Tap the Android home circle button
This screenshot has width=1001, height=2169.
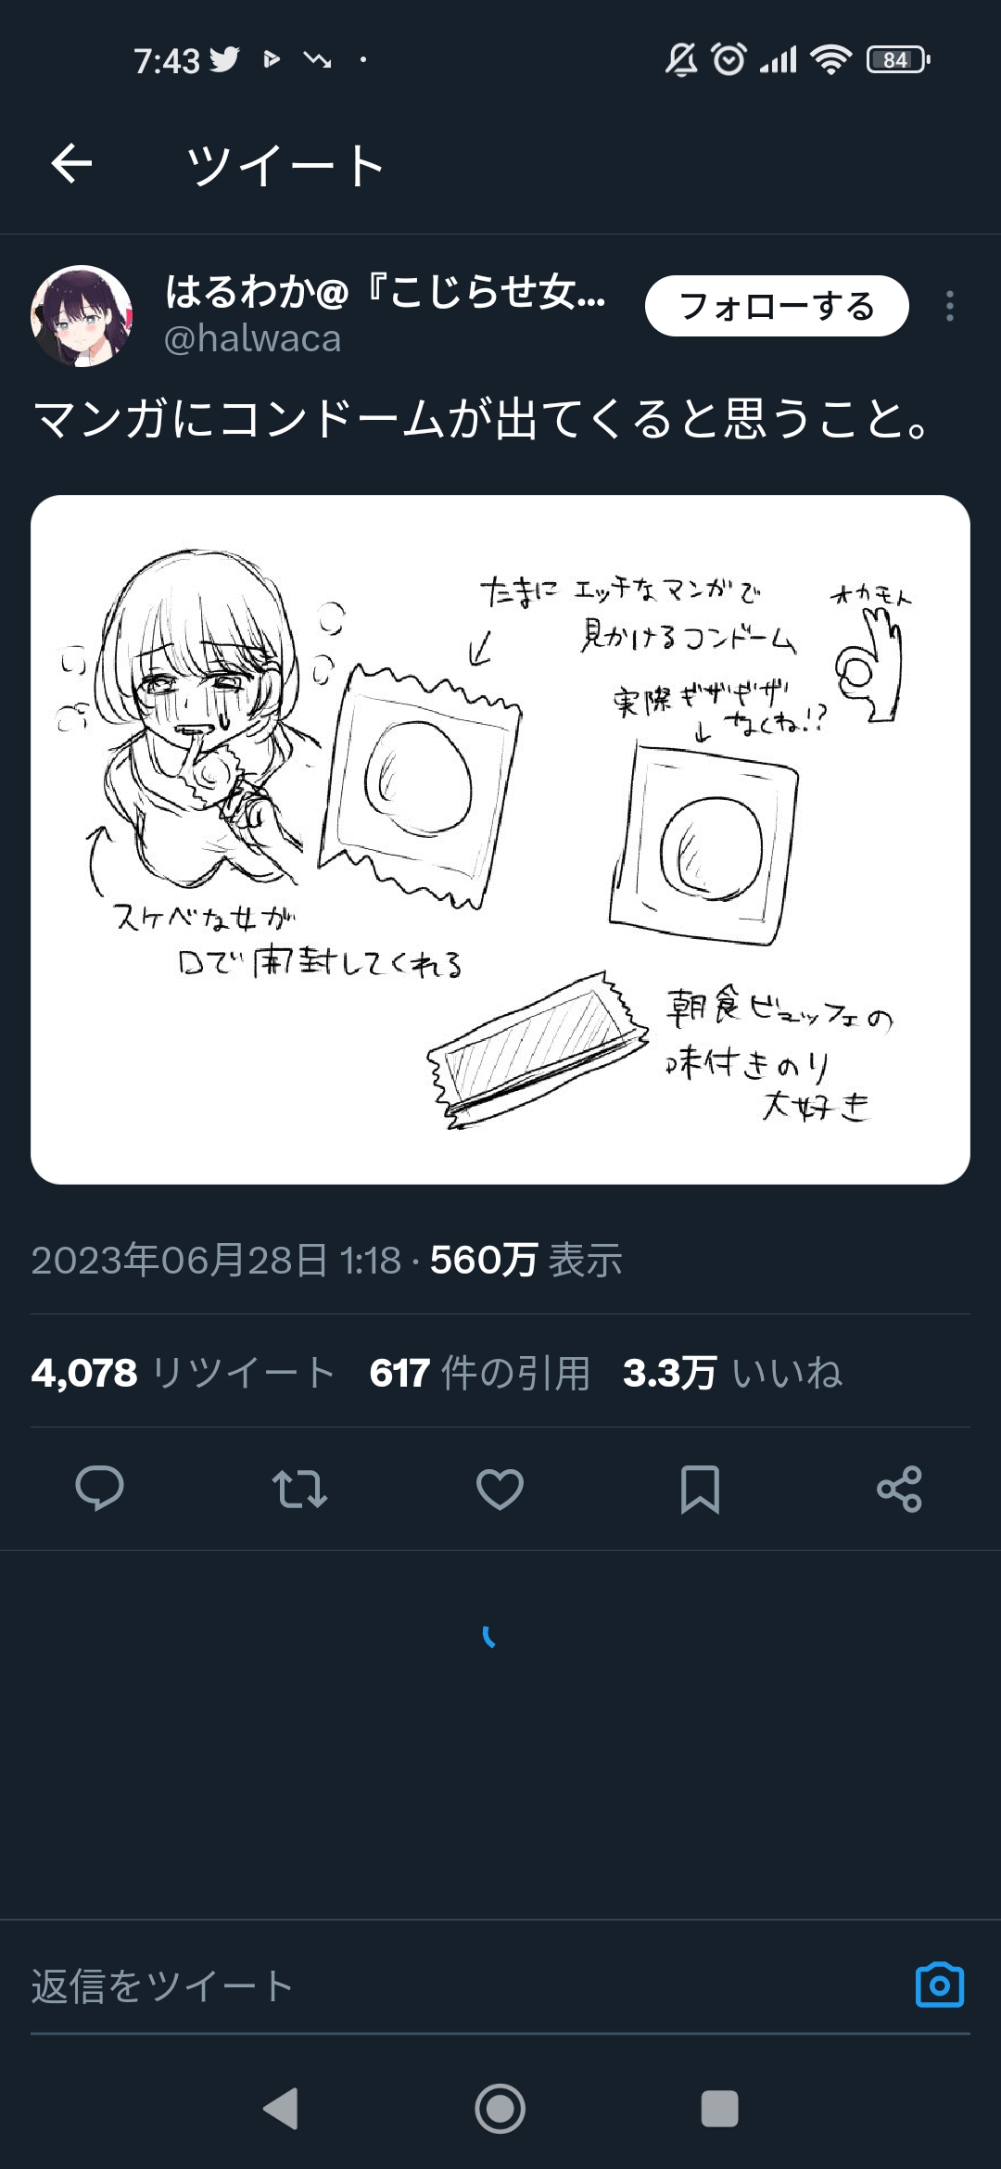(500, 2110)
